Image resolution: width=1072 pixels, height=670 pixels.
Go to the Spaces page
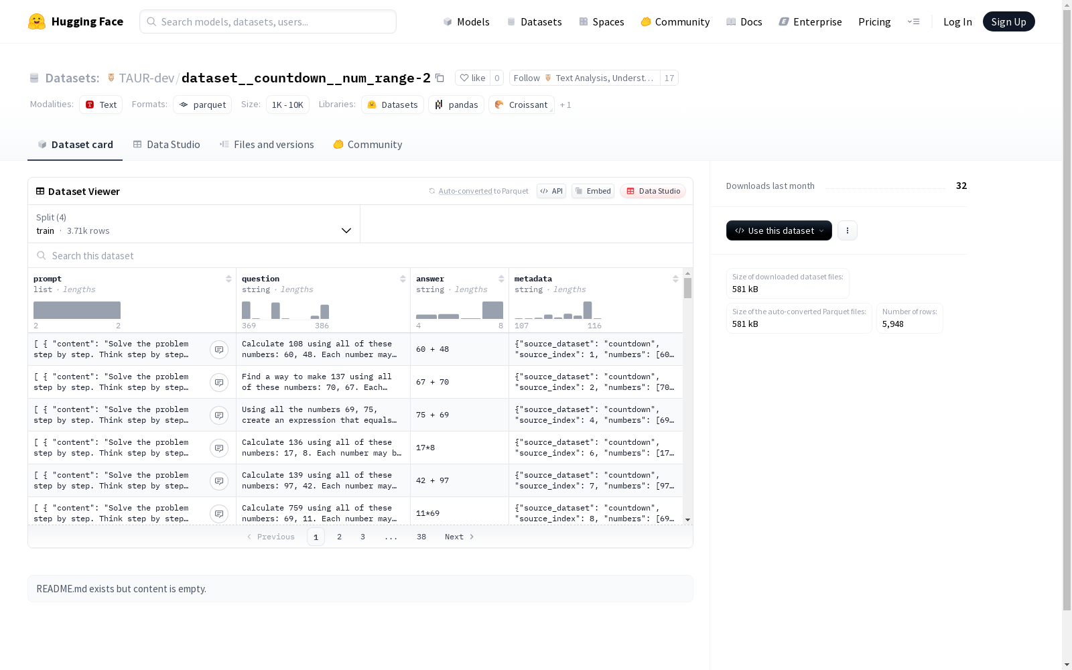(x=602, y=21)
